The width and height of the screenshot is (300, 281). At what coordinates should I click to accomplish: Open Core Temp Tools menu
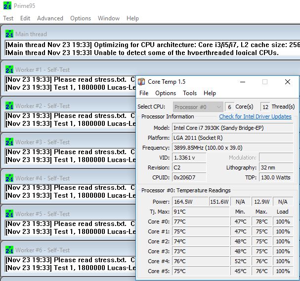click(190, 93)
